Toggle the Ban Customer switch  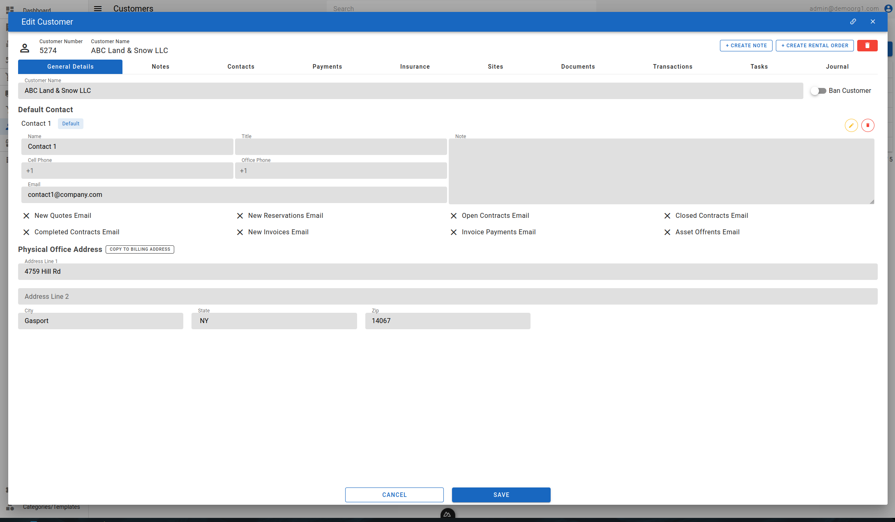tap(818, 91)
